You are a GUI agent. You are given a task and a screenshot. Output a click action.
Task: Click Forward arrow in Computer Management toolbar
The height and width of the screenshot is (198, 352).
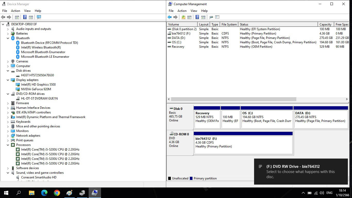click(175, 17)
